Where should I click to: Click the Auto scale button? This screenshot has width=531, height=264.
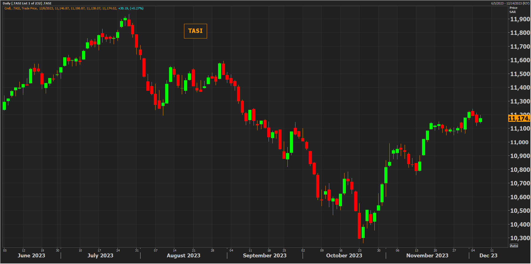pos(514,246)
